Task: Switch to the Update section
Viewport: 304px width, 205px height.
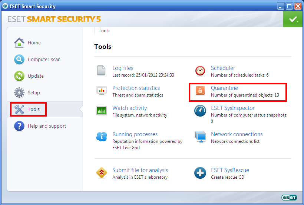Action: tap(36, 76)
